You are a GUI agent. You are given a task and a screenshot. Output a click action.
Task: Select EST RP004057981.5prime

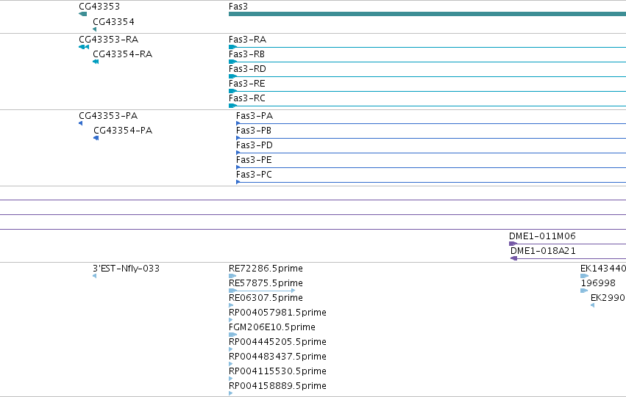point(277,313)
